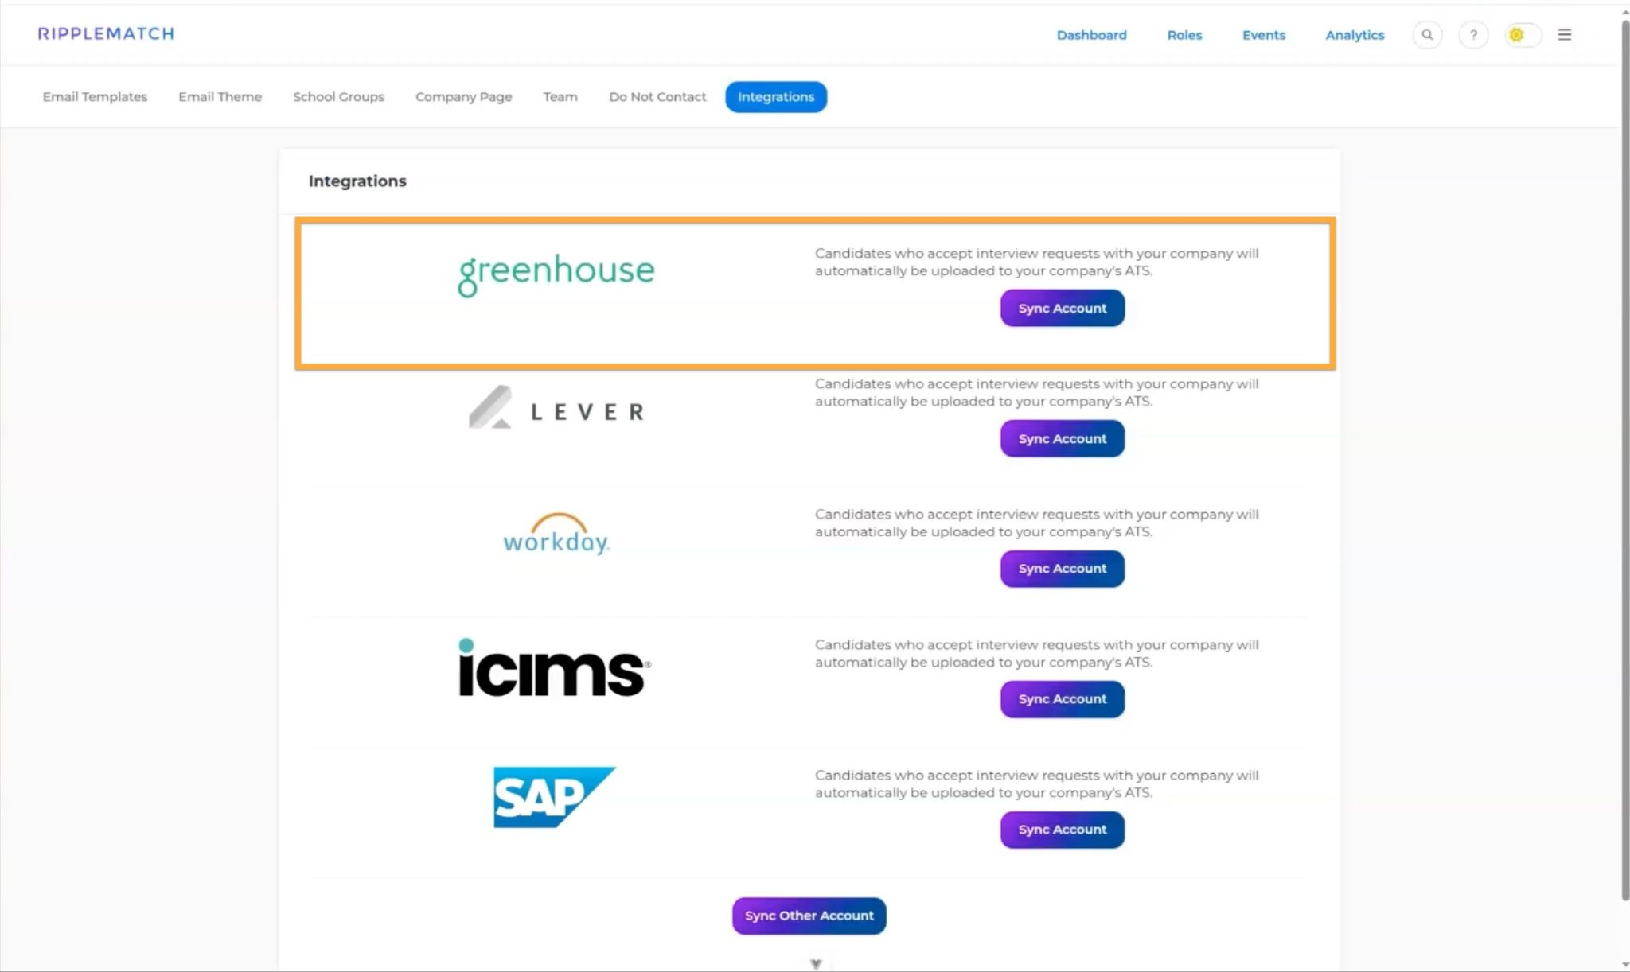Sync Account for Greenhouse integration

pyautogui.click(x=1063, y=308)
